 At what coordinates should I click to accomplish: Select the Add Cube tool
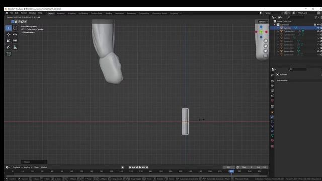[x=8, y=54]
